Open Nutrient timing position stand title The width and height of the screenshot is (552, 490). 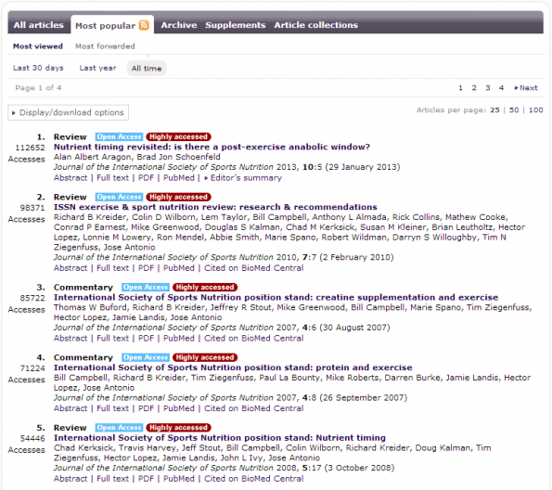tap(220, 437)
